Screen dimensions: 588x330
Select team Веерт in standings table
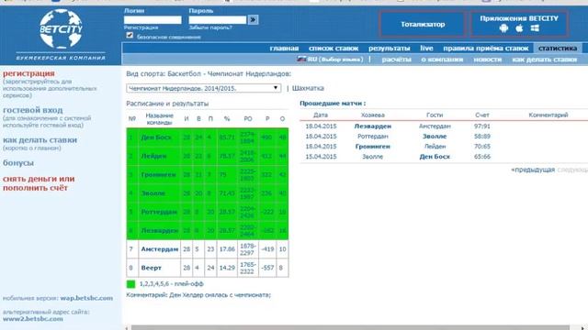coord(151,268)
